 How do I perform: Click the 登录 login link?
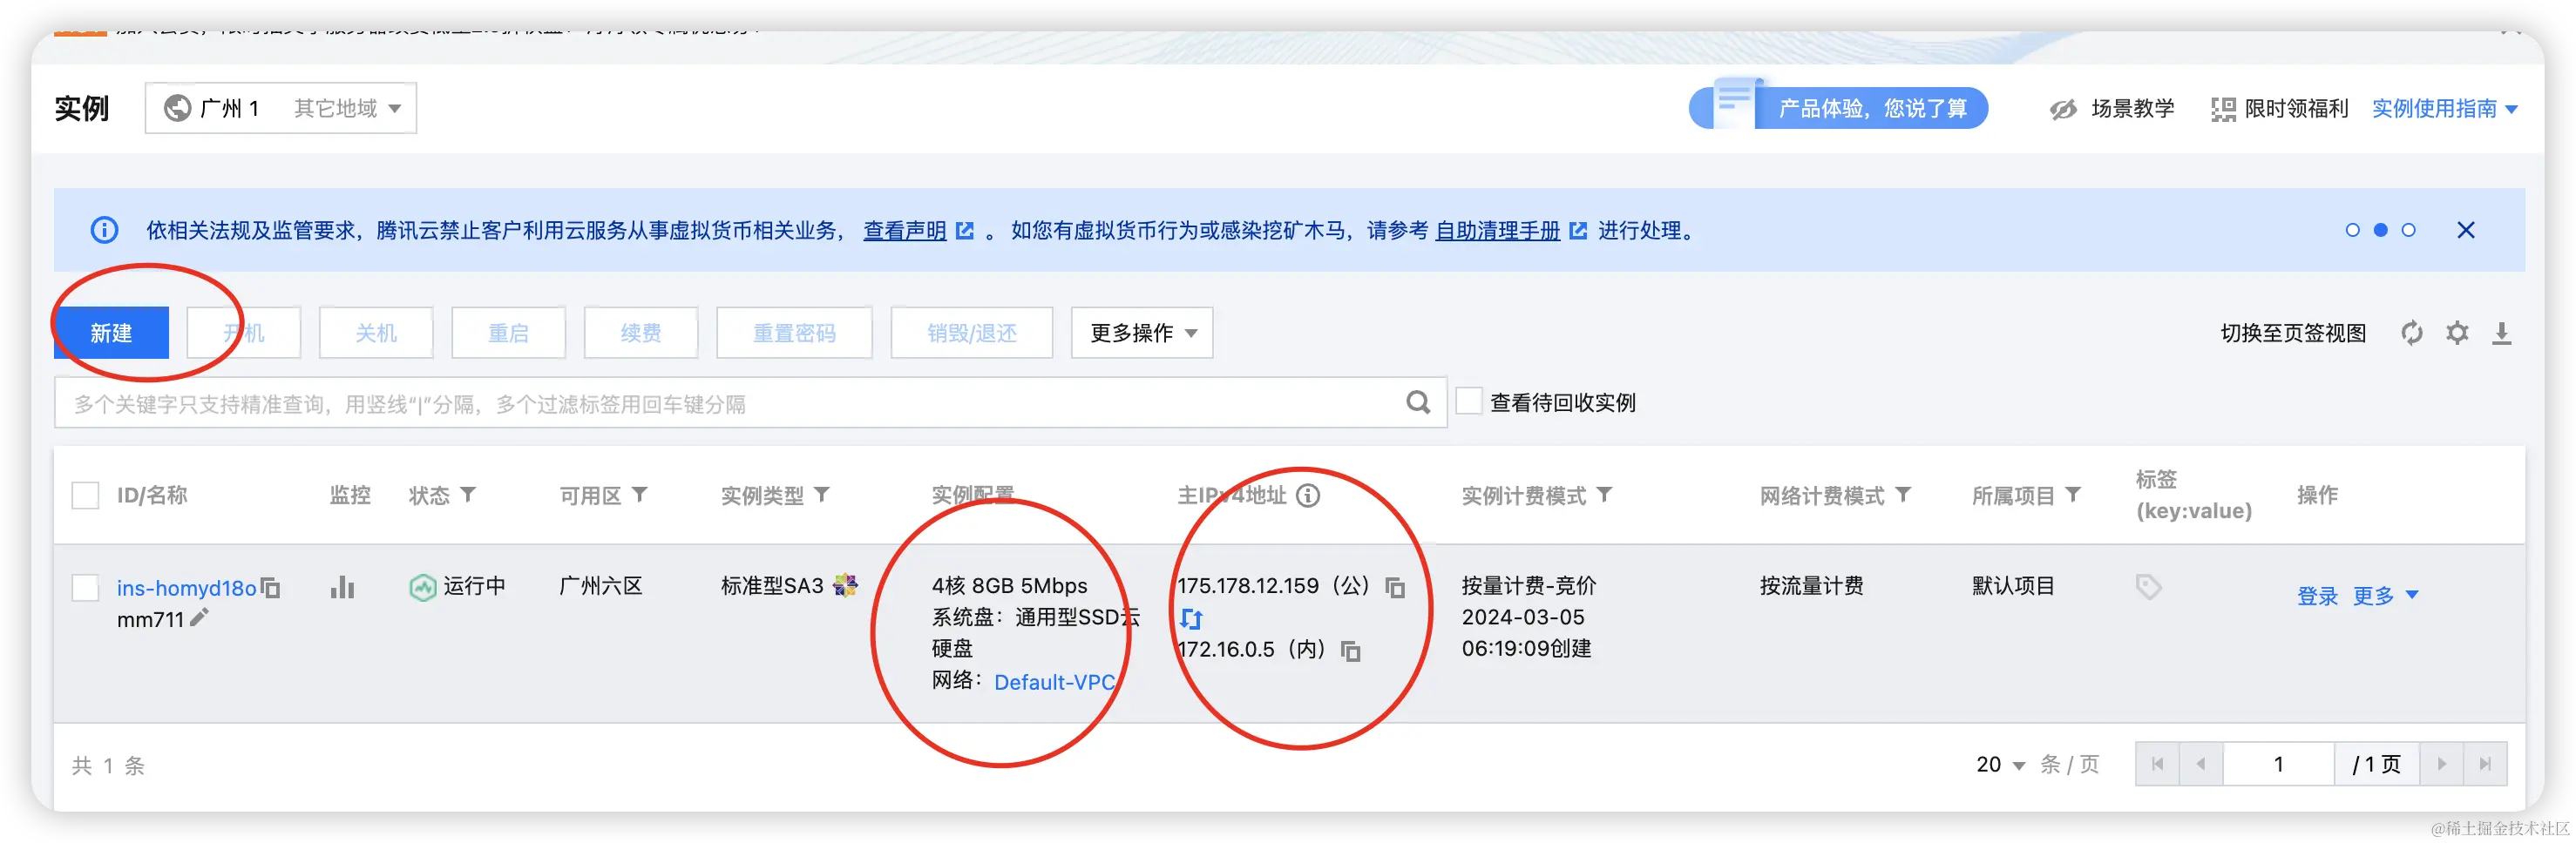pos(2317,597)
